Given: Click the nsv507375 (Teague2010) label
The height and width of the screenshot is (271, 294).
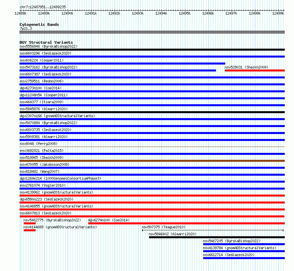Looking at the screenshot, I should tap(164, 227).
